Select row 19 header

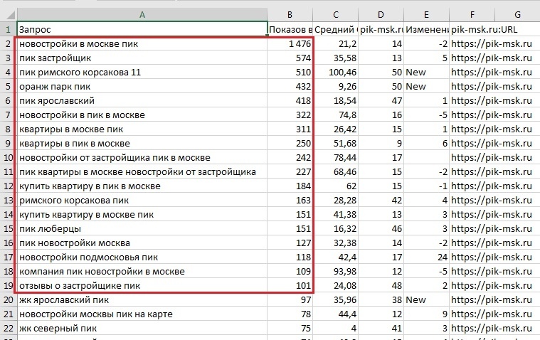coord(9,285)
